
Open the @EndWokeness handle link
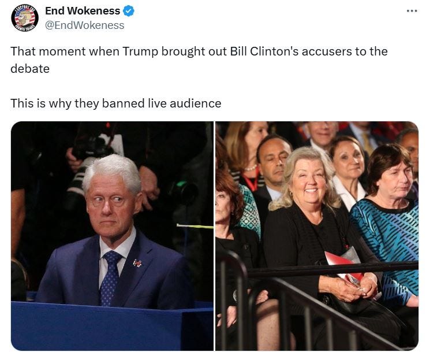tap(84, 25)
